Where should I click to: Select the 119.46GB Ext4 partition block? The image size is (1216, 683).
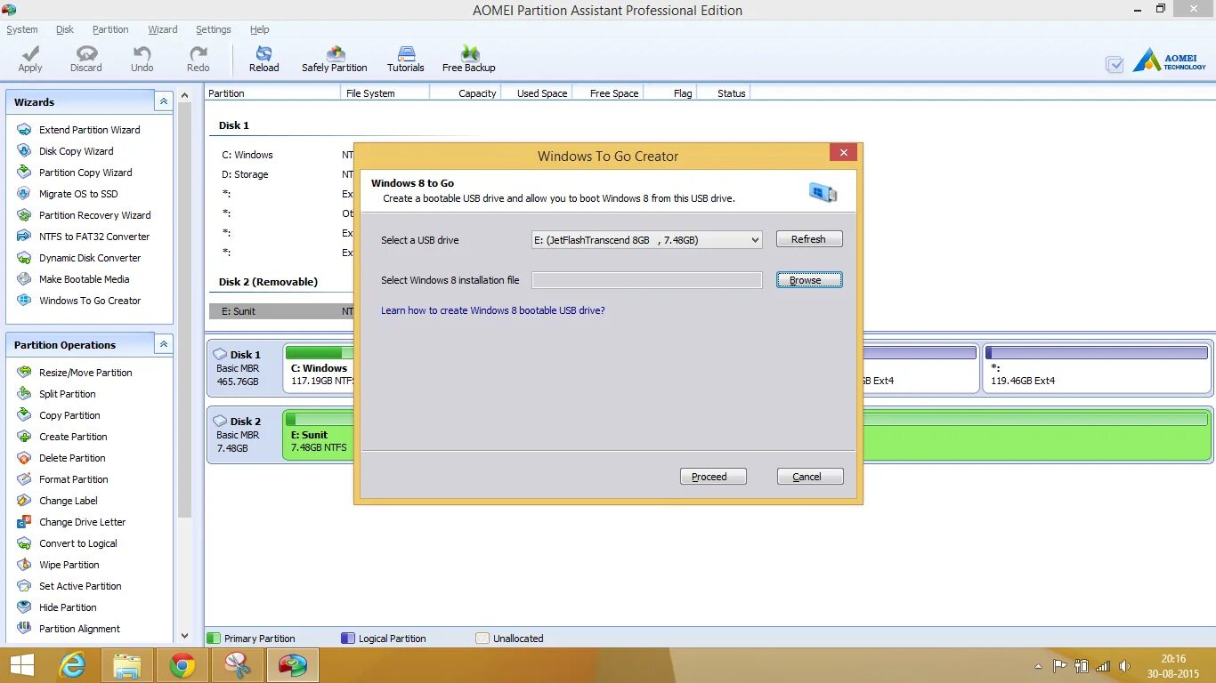[1096, 368]
